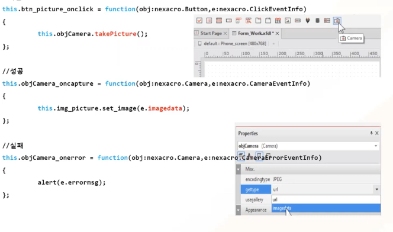393x232 pixels.
Task: Switch to the Start Page tab
Action: pyautogui.click(x=211, y=33)
